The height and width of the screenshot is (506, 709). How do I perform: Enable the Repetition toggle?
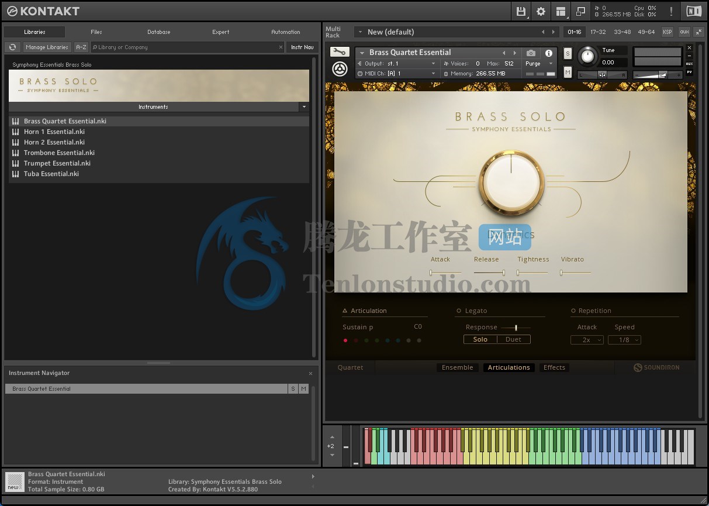click(x=573, y=311)
